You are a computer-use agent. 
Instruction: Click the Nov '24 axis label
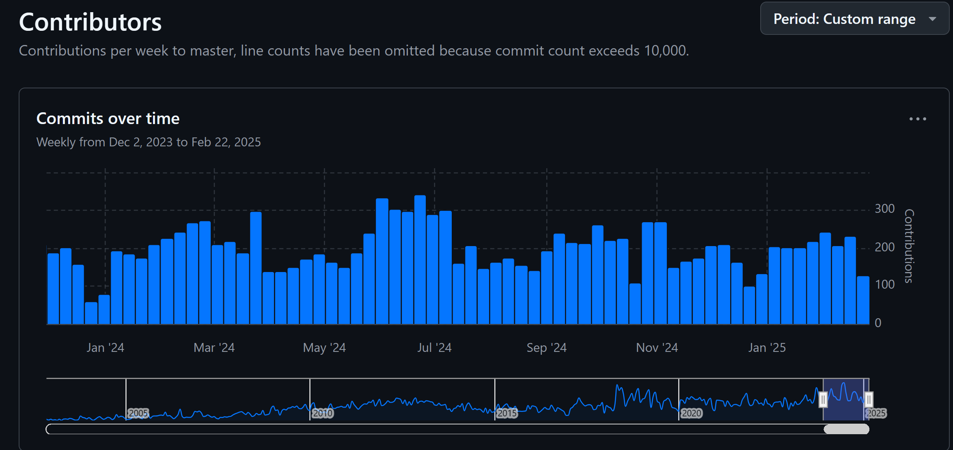pos(657,347)
